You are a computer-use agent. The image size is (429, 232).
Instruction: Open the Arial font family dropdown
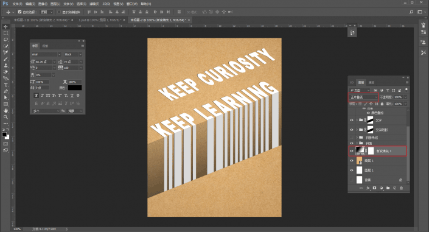click(x=46, y=54)
